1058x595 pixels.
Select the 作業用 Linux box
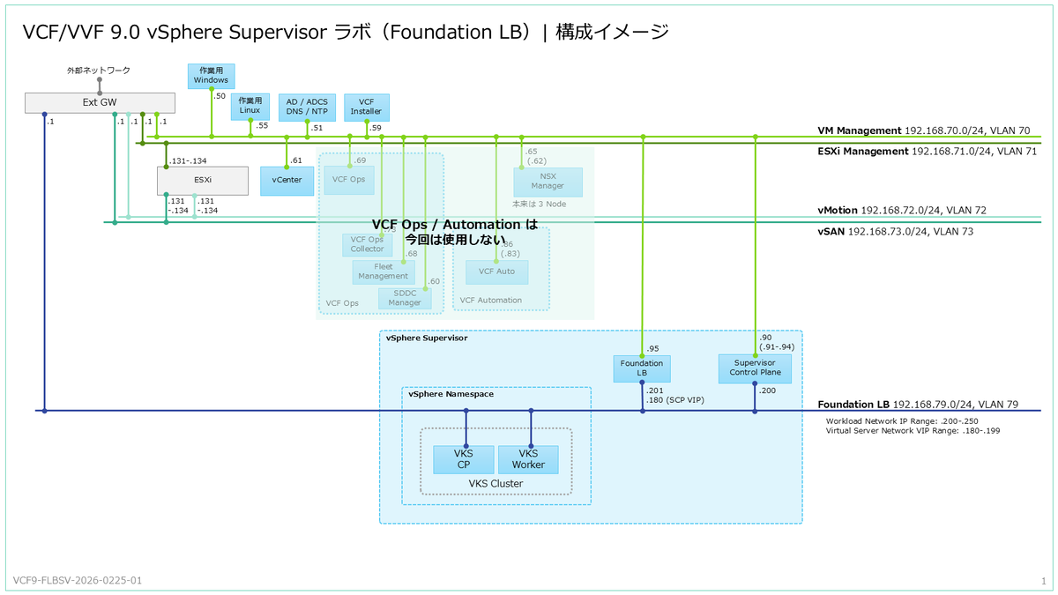tap(250, 107)
